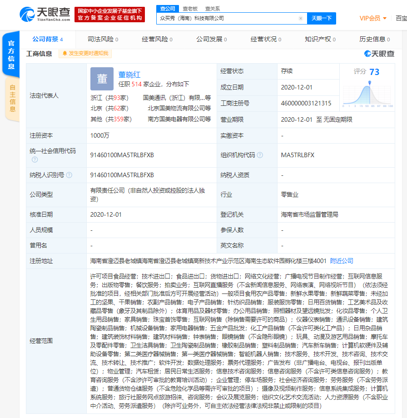Select the 查公司 search mode
Viewport: 407px width, 418px height.
pyautogui.click(x=166, y=8)
